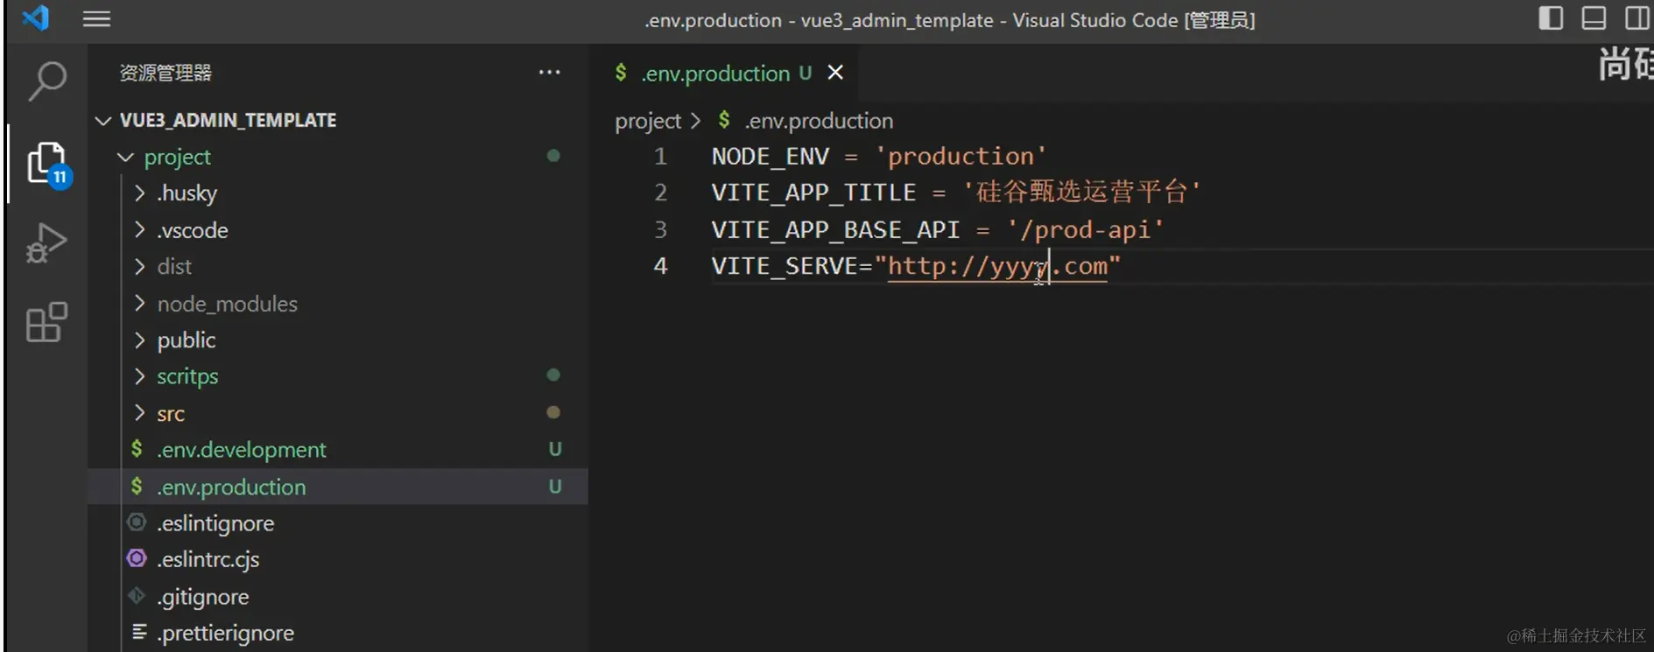
Task: Open .env.development file in explorer
Action: [x=242, y=450]
